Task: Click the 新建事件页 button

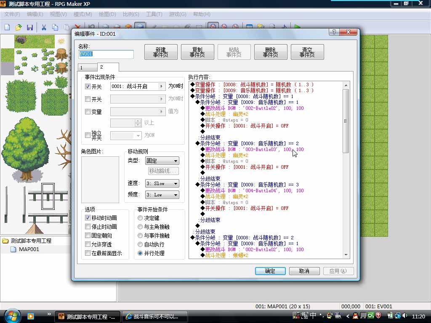Action: 161,52
